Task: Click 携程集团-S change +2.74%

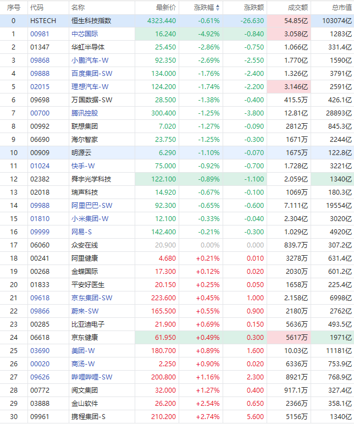Action: tap(208, 417)
